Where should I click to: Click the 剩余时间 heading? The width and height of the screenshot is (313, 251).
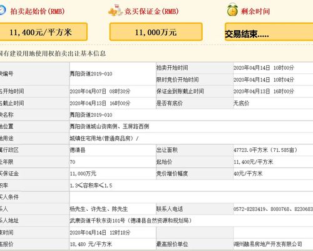(x=255, y=11)
